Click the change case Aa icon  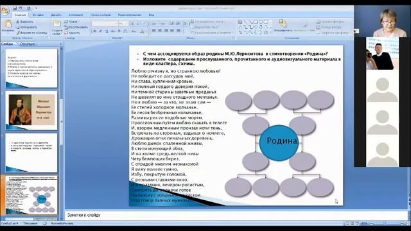point(134,31)
